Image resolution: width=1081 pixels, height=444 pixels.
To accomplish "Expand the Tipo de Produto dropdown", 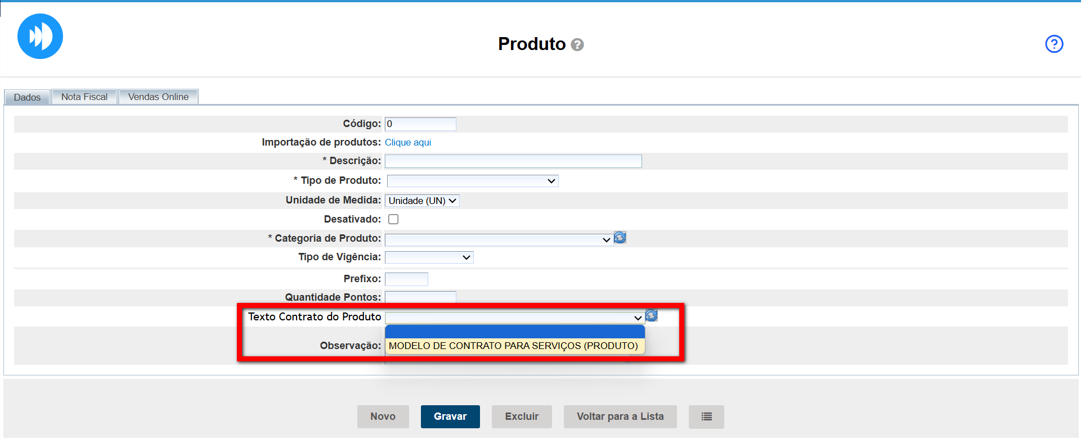I will (472, 181).
